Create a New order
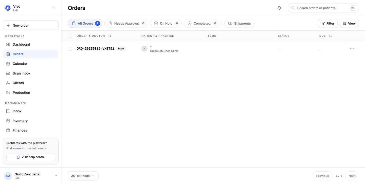The width and height of the screenshot is (365, 184). pyautogui.click(x=31, y=25)
